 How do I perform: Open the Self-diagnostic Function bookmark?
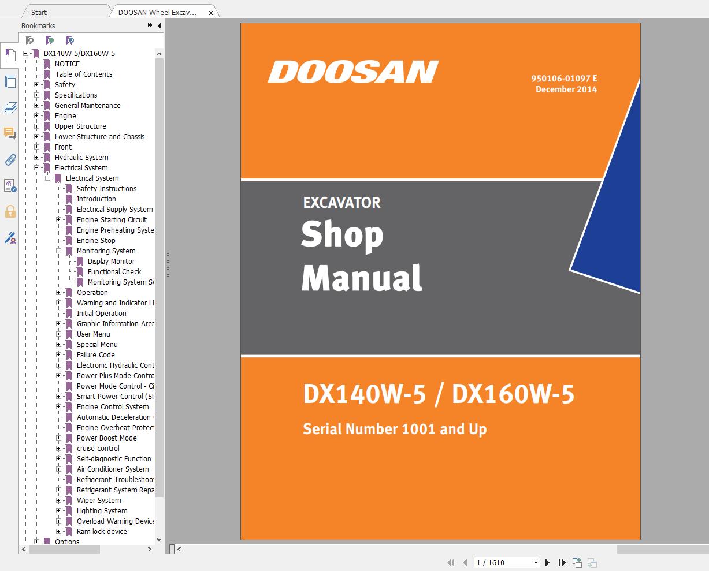coord(114,458)
